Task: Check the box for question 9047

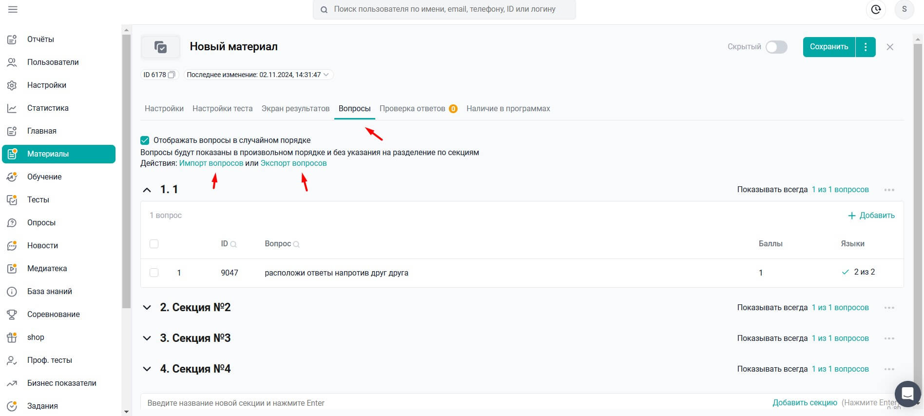Action: tap(154, 273)
